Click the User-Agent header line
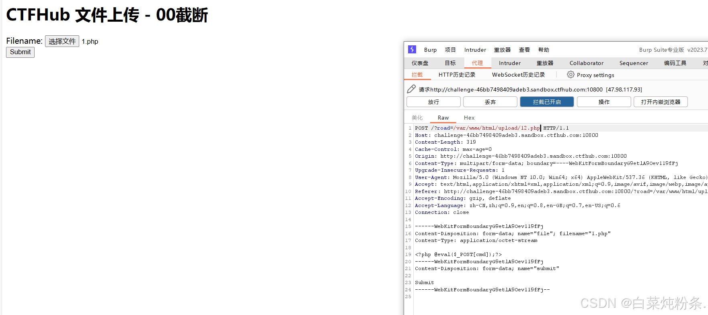708x315 pixels. tap(560, 177)
